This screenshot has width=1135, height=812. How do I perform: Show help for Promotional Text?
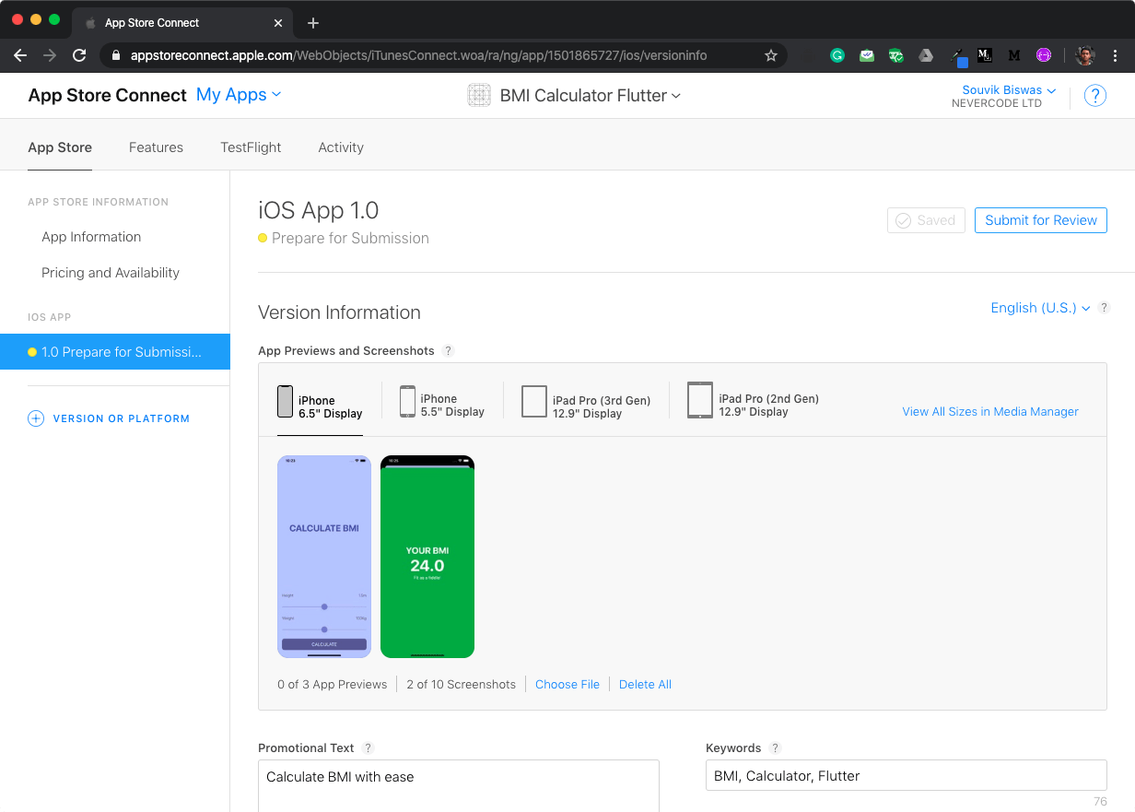coord(369,748)
